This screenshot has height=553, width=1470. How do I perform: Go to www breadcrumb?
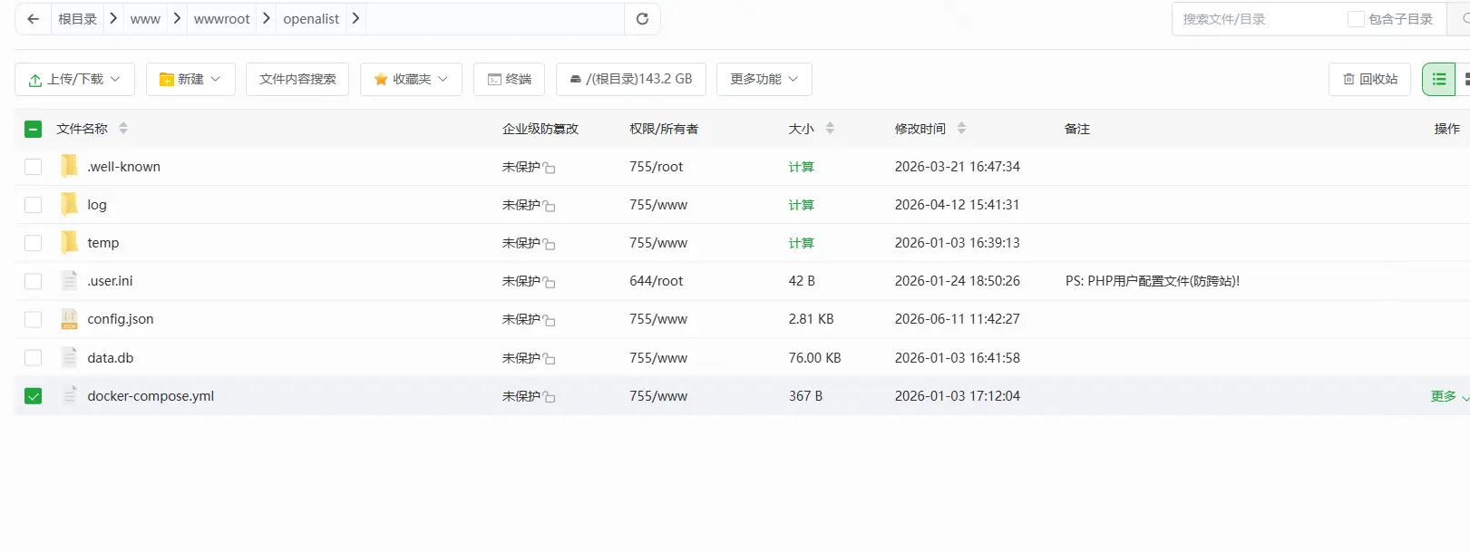click(x=145, y=19)
